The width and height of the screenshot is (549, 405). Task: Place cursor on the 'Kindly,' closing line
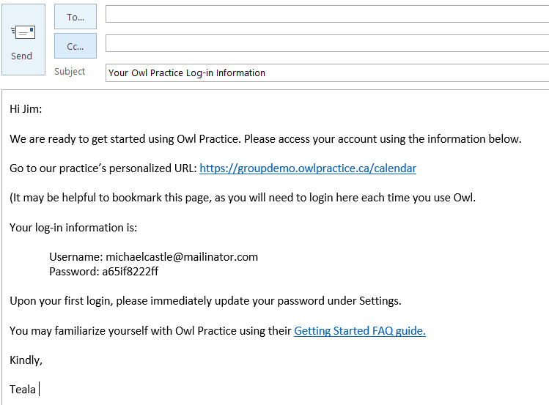coord(26,360)
